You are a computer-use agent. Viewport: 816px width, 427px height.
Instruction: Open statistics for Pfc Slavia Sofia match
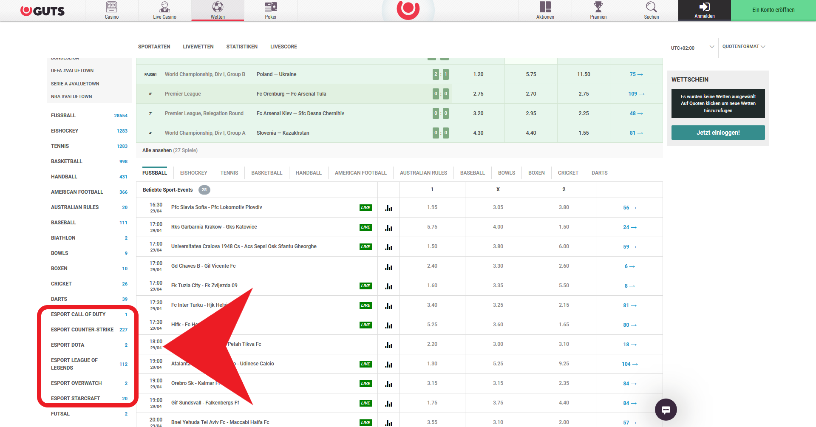pos(388,208)
